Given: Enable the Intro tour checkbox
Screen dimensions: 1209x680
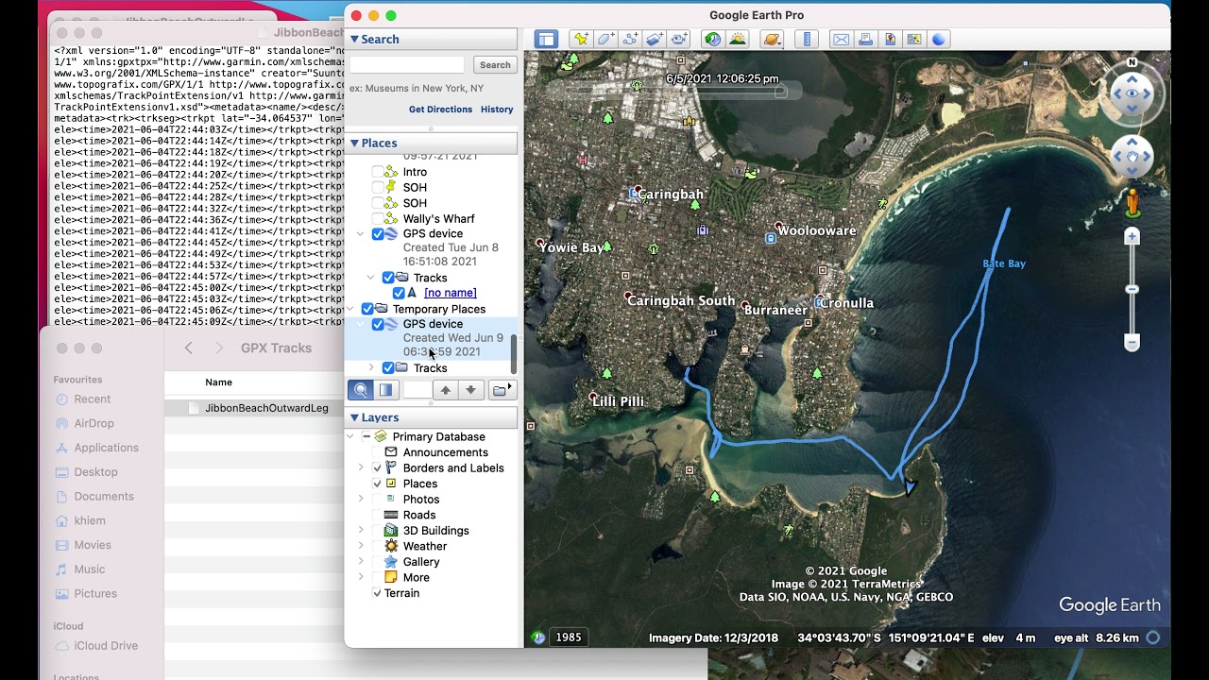Looking at the screenshot, I should pyautogui.click(x=378, y=172).
